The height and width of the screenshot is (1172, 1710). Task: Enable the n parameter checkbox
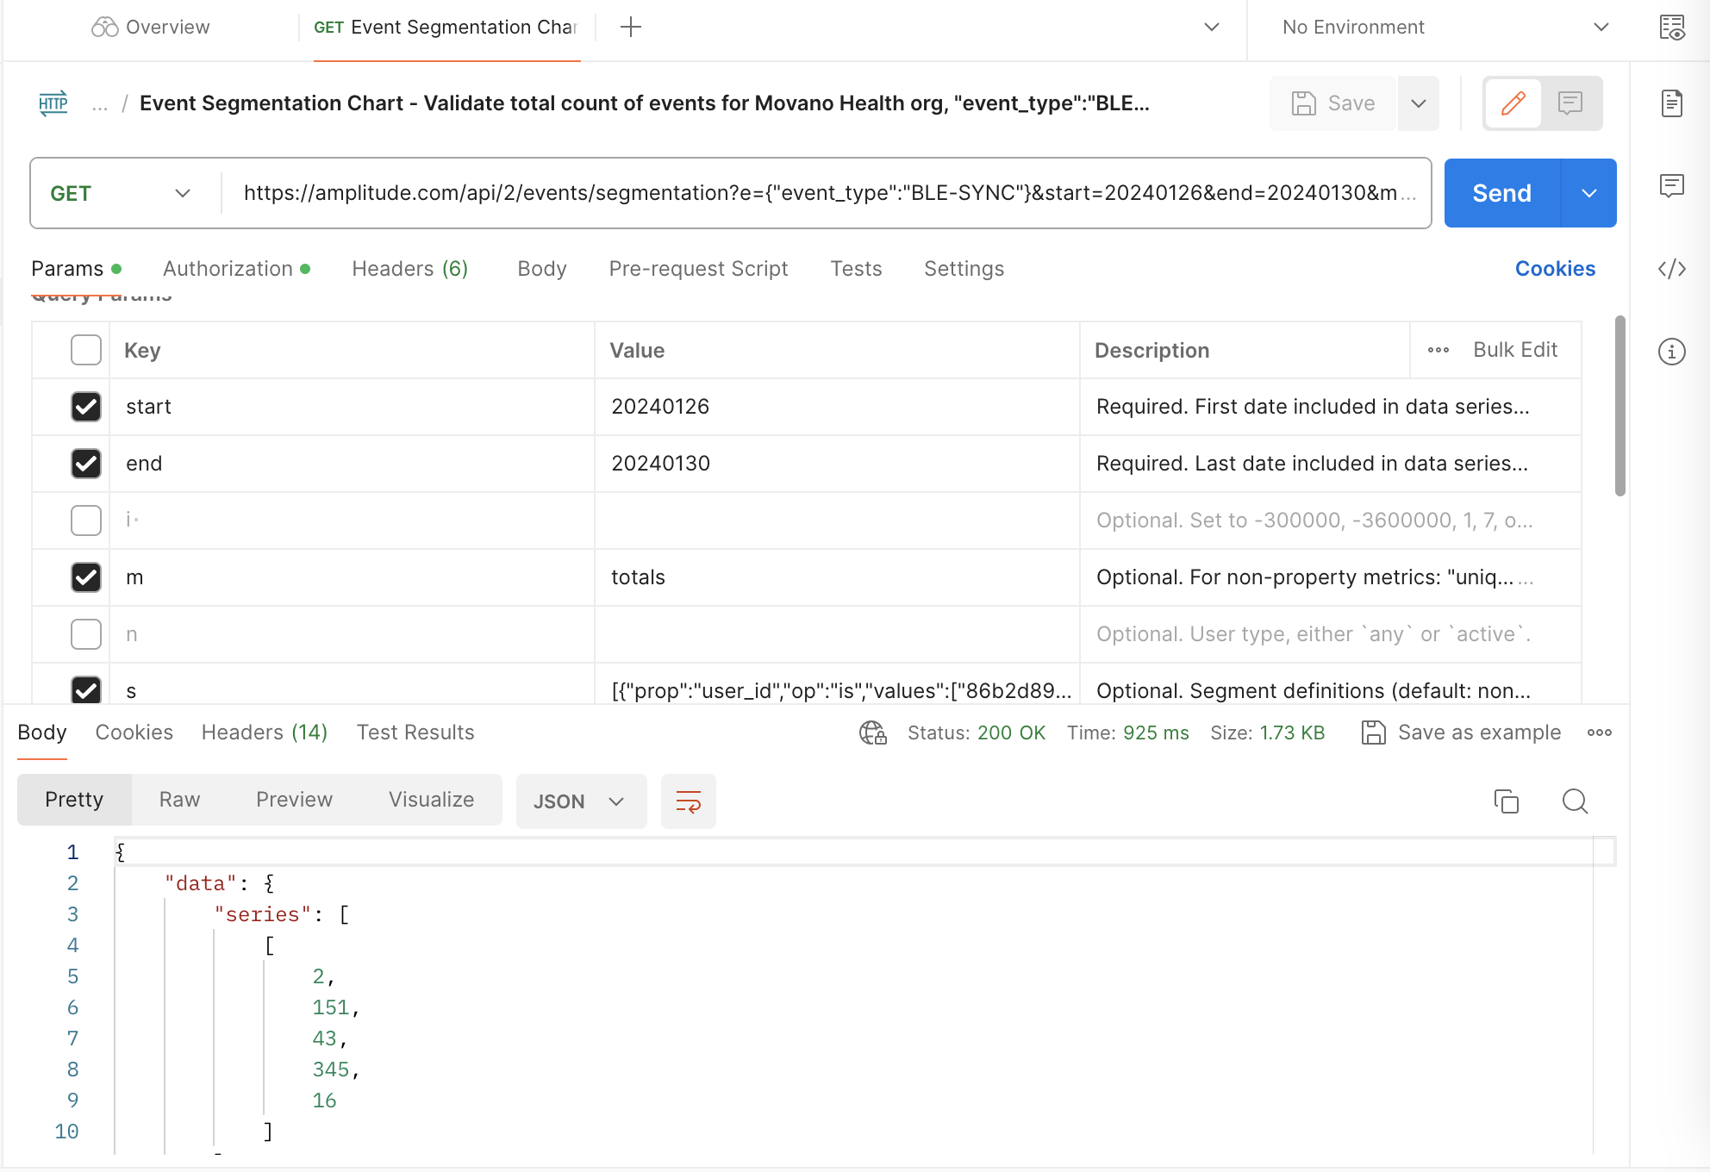pyautogui.click(x=86, y=634)
